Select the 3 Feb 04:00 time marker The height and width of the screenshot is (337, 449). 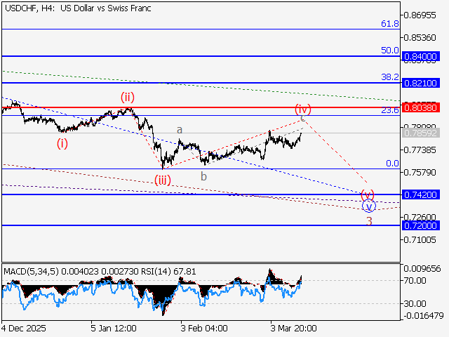(x=203, y=328)
